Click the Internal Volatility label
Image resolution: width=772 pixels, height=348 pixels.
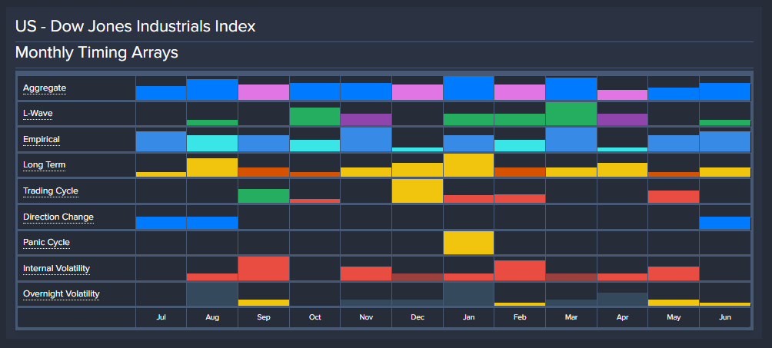point(56,269)
